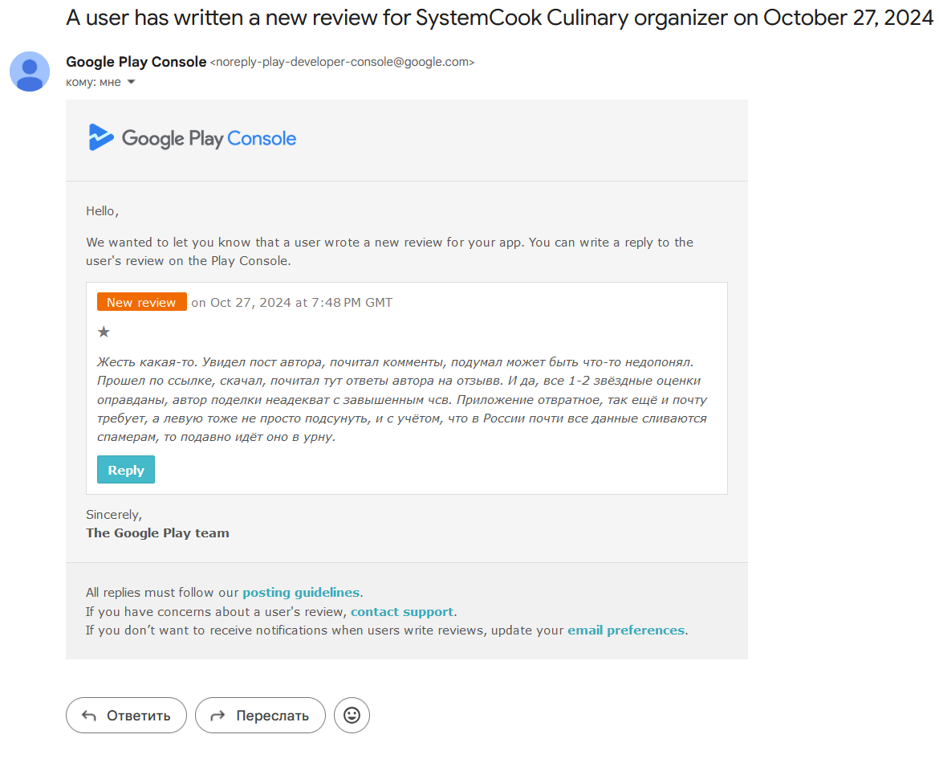This screenshot has height=759, width=939.
Task: Click the one-star rating icon in review
Action: point(104,332)
